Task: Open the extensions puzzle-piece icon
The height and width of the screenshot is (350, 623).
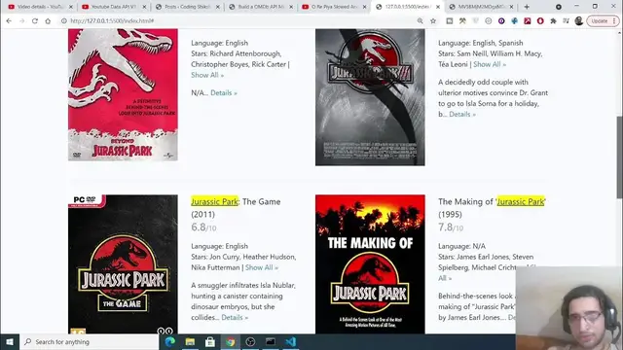Action: (x=553, y=20)
